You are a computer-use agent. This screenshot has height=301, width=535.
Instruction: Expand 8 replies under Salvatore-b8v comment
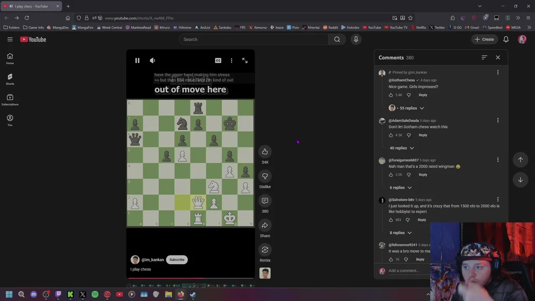tap(400, 233)
